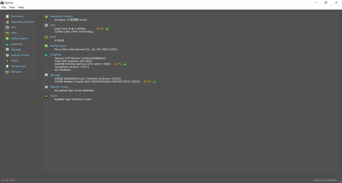Open the Graphics heading link in summary

pos(56,55)
